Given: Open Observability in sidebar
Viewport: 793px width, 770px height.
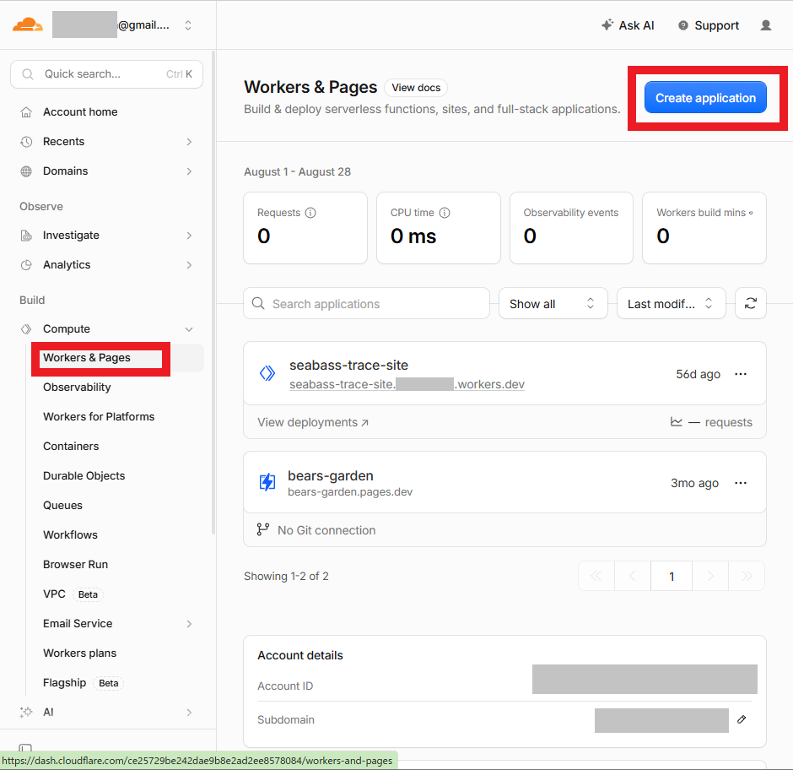Looking at the screenshot, I should (x=77, y=388).
